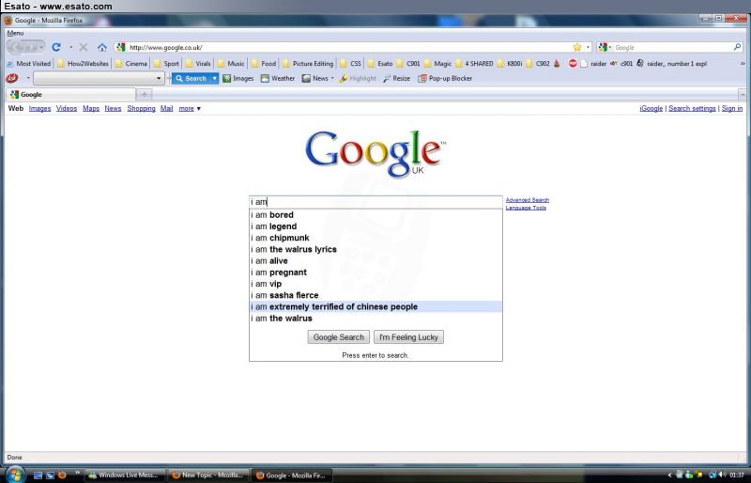Expand the back/forward history dropdown arrow
The height and width of the screenshot is (483, 751).
[x=42, y=48]
